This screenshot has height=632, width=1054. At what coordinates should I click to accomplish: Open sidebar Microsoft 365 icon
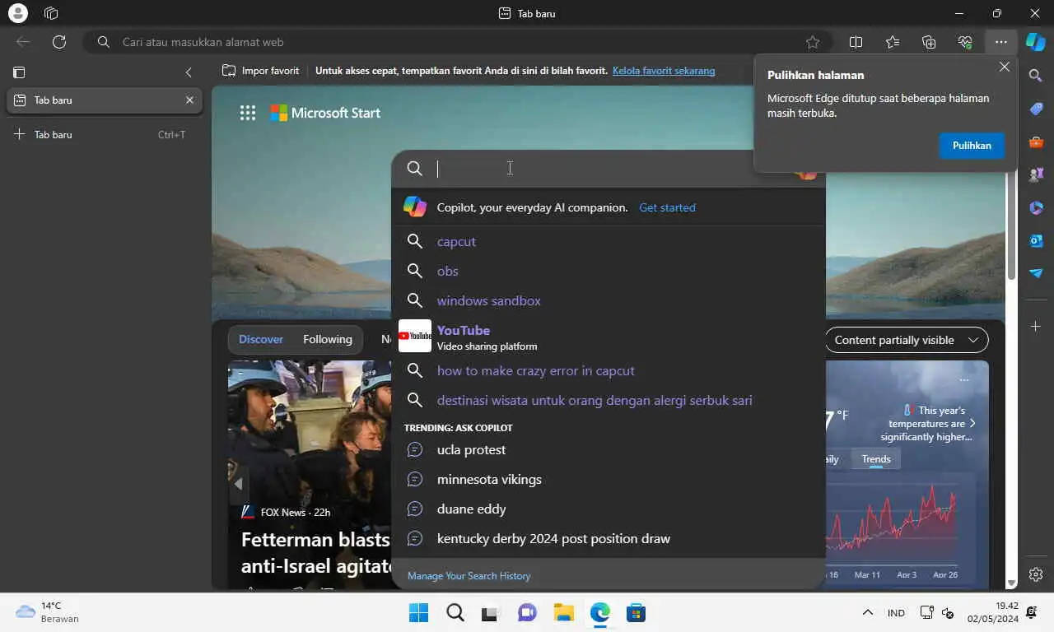click(x=1036, y=207)
